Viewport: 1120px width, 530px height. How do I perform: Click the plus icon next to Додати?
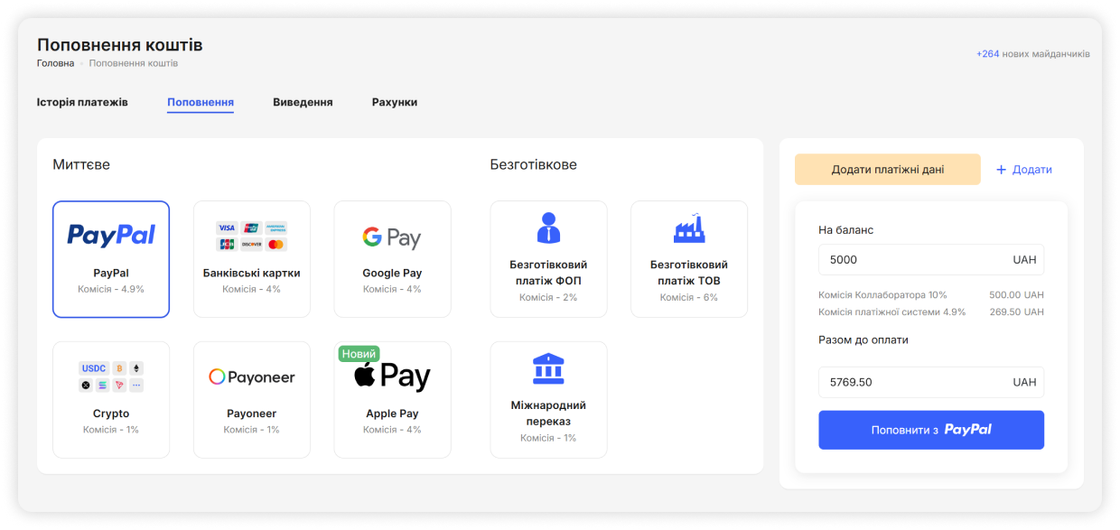(1001, 170)
